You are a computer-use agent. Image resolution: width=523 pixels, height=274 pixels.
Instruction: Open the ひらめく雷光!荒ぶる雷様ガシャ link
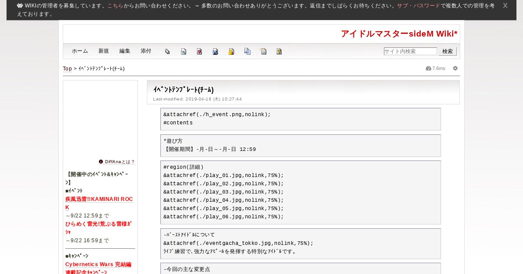point(98,228)
